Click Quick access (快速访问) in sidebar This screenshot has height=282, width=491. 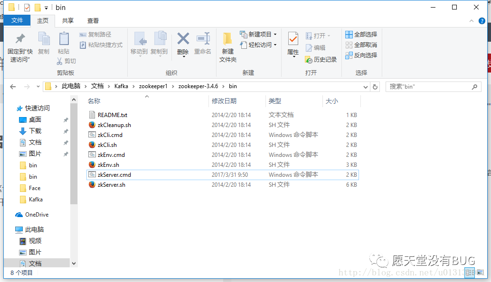[37, 108]
